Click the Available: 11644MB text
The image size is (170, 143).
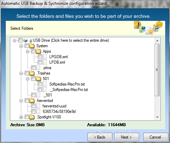(107, 125)
